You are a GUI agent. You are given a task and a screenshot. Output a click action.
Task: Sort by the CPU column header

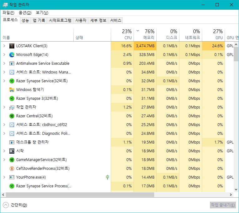(x=122, y=35)
